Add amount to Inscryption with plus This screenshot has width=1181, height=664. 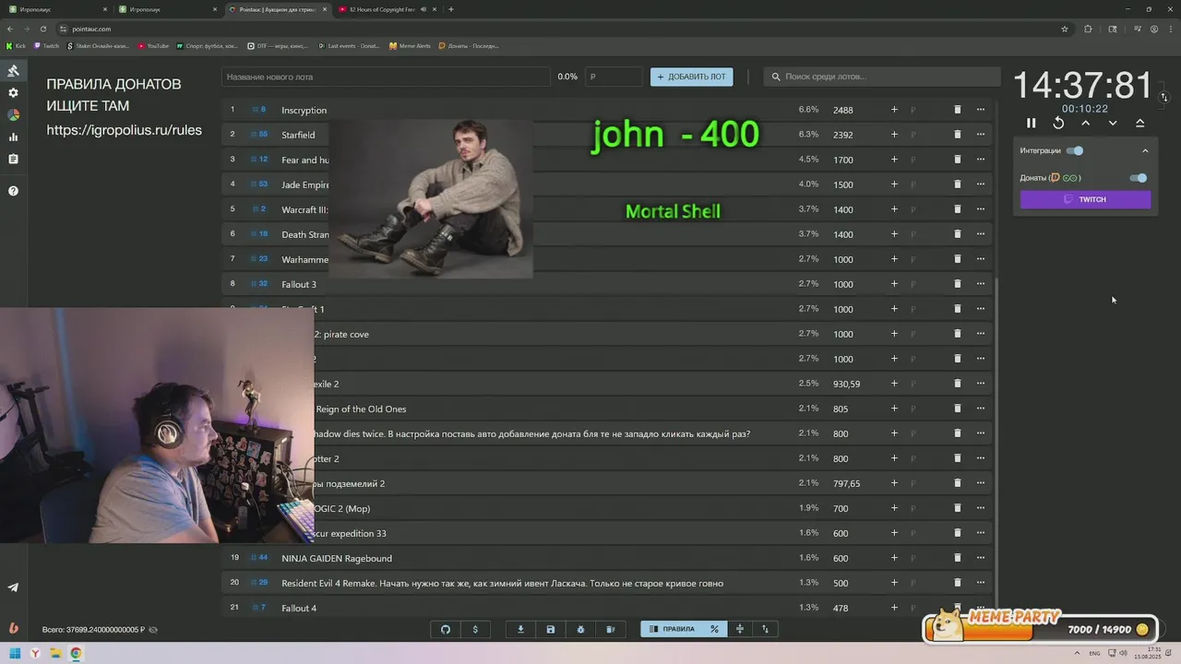point(894,110)
